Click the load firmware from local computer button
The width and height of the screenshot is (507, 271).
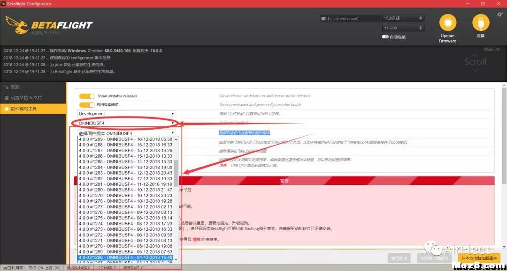coord(479,258)
